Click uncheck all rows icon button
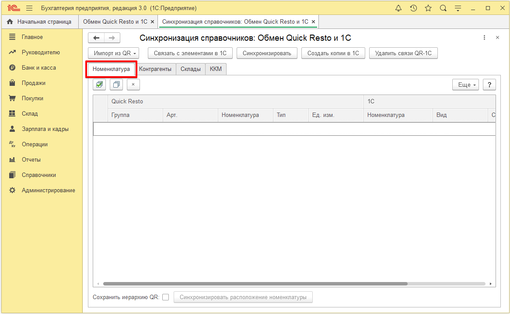This screenshot has width=510, height=314. pyautogui.click(x=116, y=85)
